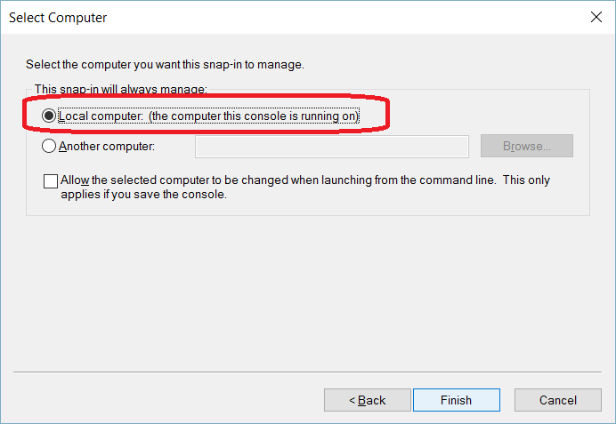Click the instruction text about the snap-in to manage
The width and height of the screenshot is (616, 424).
[165, 64]
